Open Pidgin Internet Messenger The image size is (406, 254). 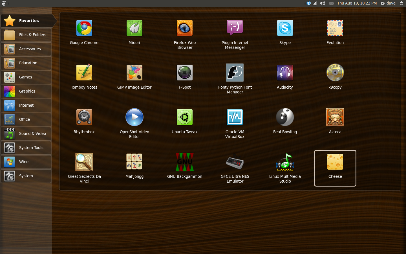pyautogui.click(x=235, y=34)
